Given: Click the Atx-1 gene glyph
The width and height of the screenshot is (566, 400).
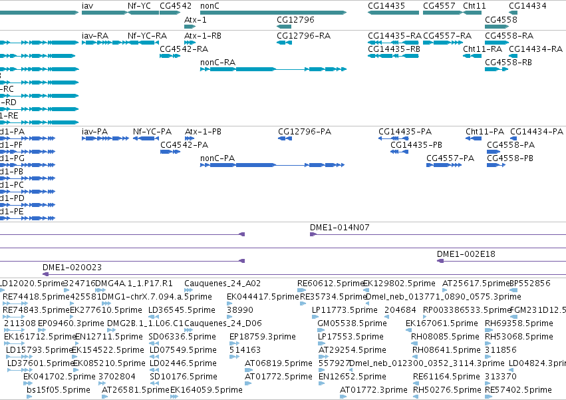Looking at the screenshot, I should click(x=190, y=27).
